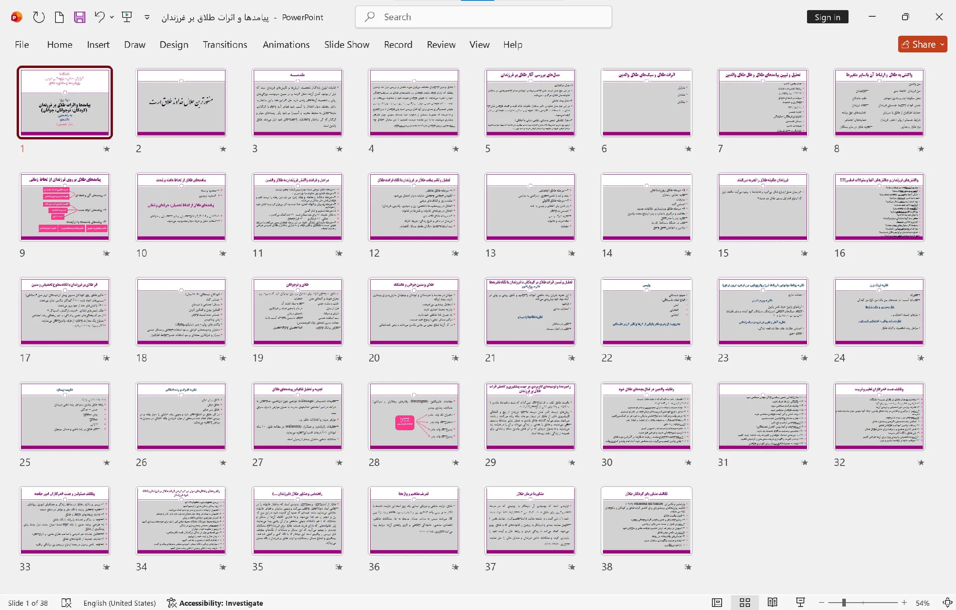Image resolution: width=956 pixels, height=610 pixels.
Task: Switch to Reading View icon
Action: coord(772,603)
